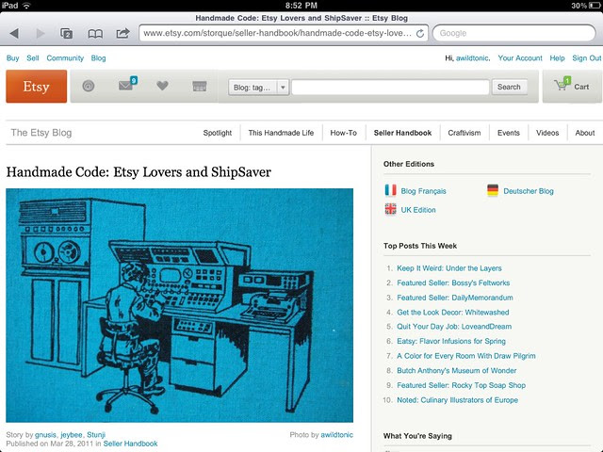Open the How-To tab
603x452 pixels.
(x=343, y=133)
